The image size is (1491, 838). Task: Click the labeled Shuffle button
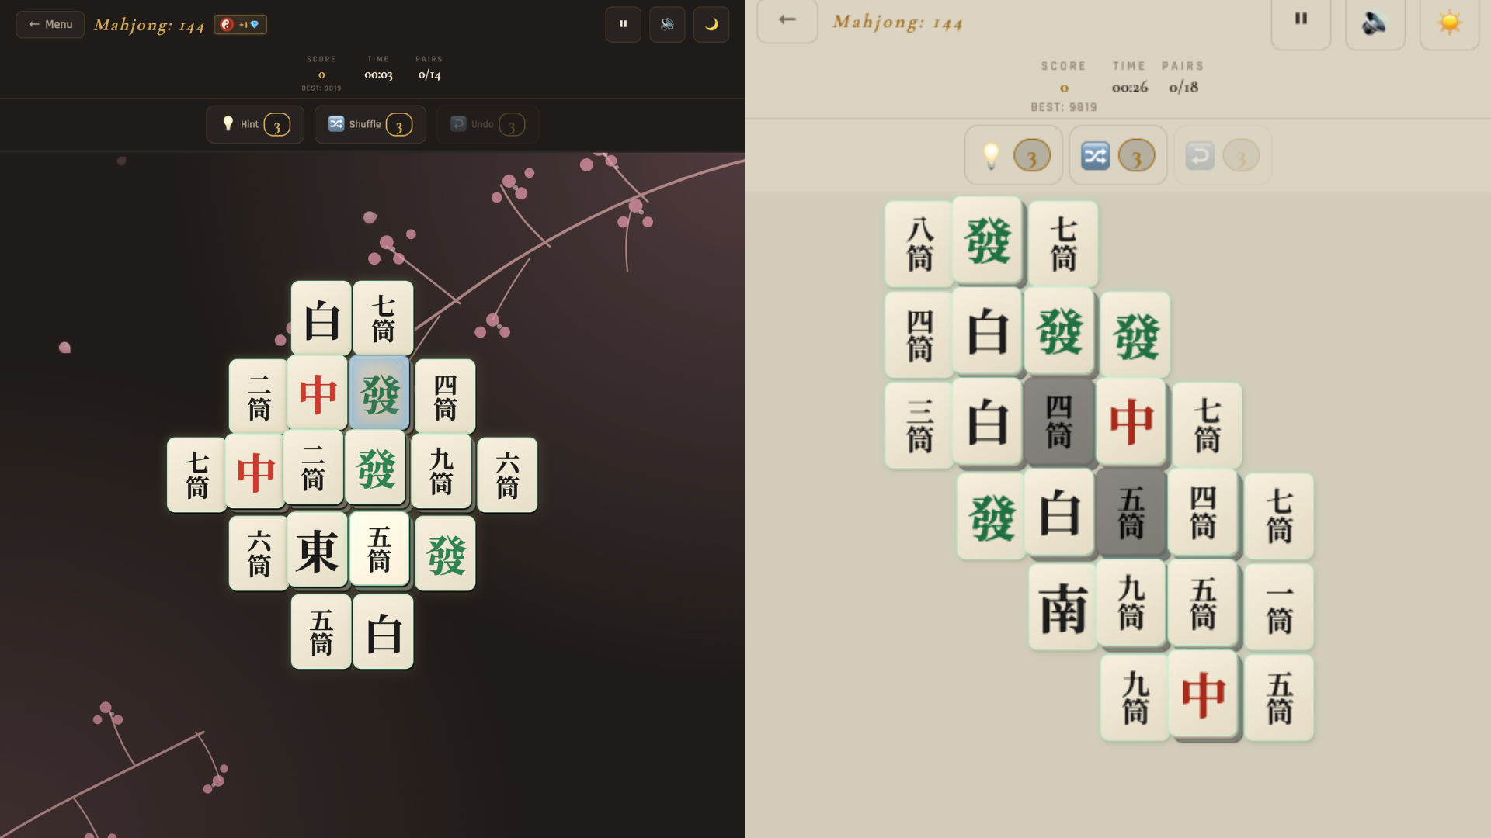pyautogui.click(x=370, y=124)
